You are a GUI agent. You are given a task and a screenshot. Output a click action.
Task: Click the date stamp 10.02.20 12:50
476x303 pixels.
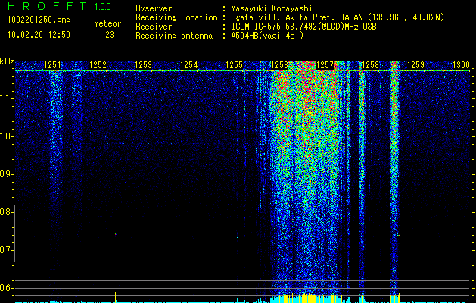pyautogui.click(x=39, y=35)
